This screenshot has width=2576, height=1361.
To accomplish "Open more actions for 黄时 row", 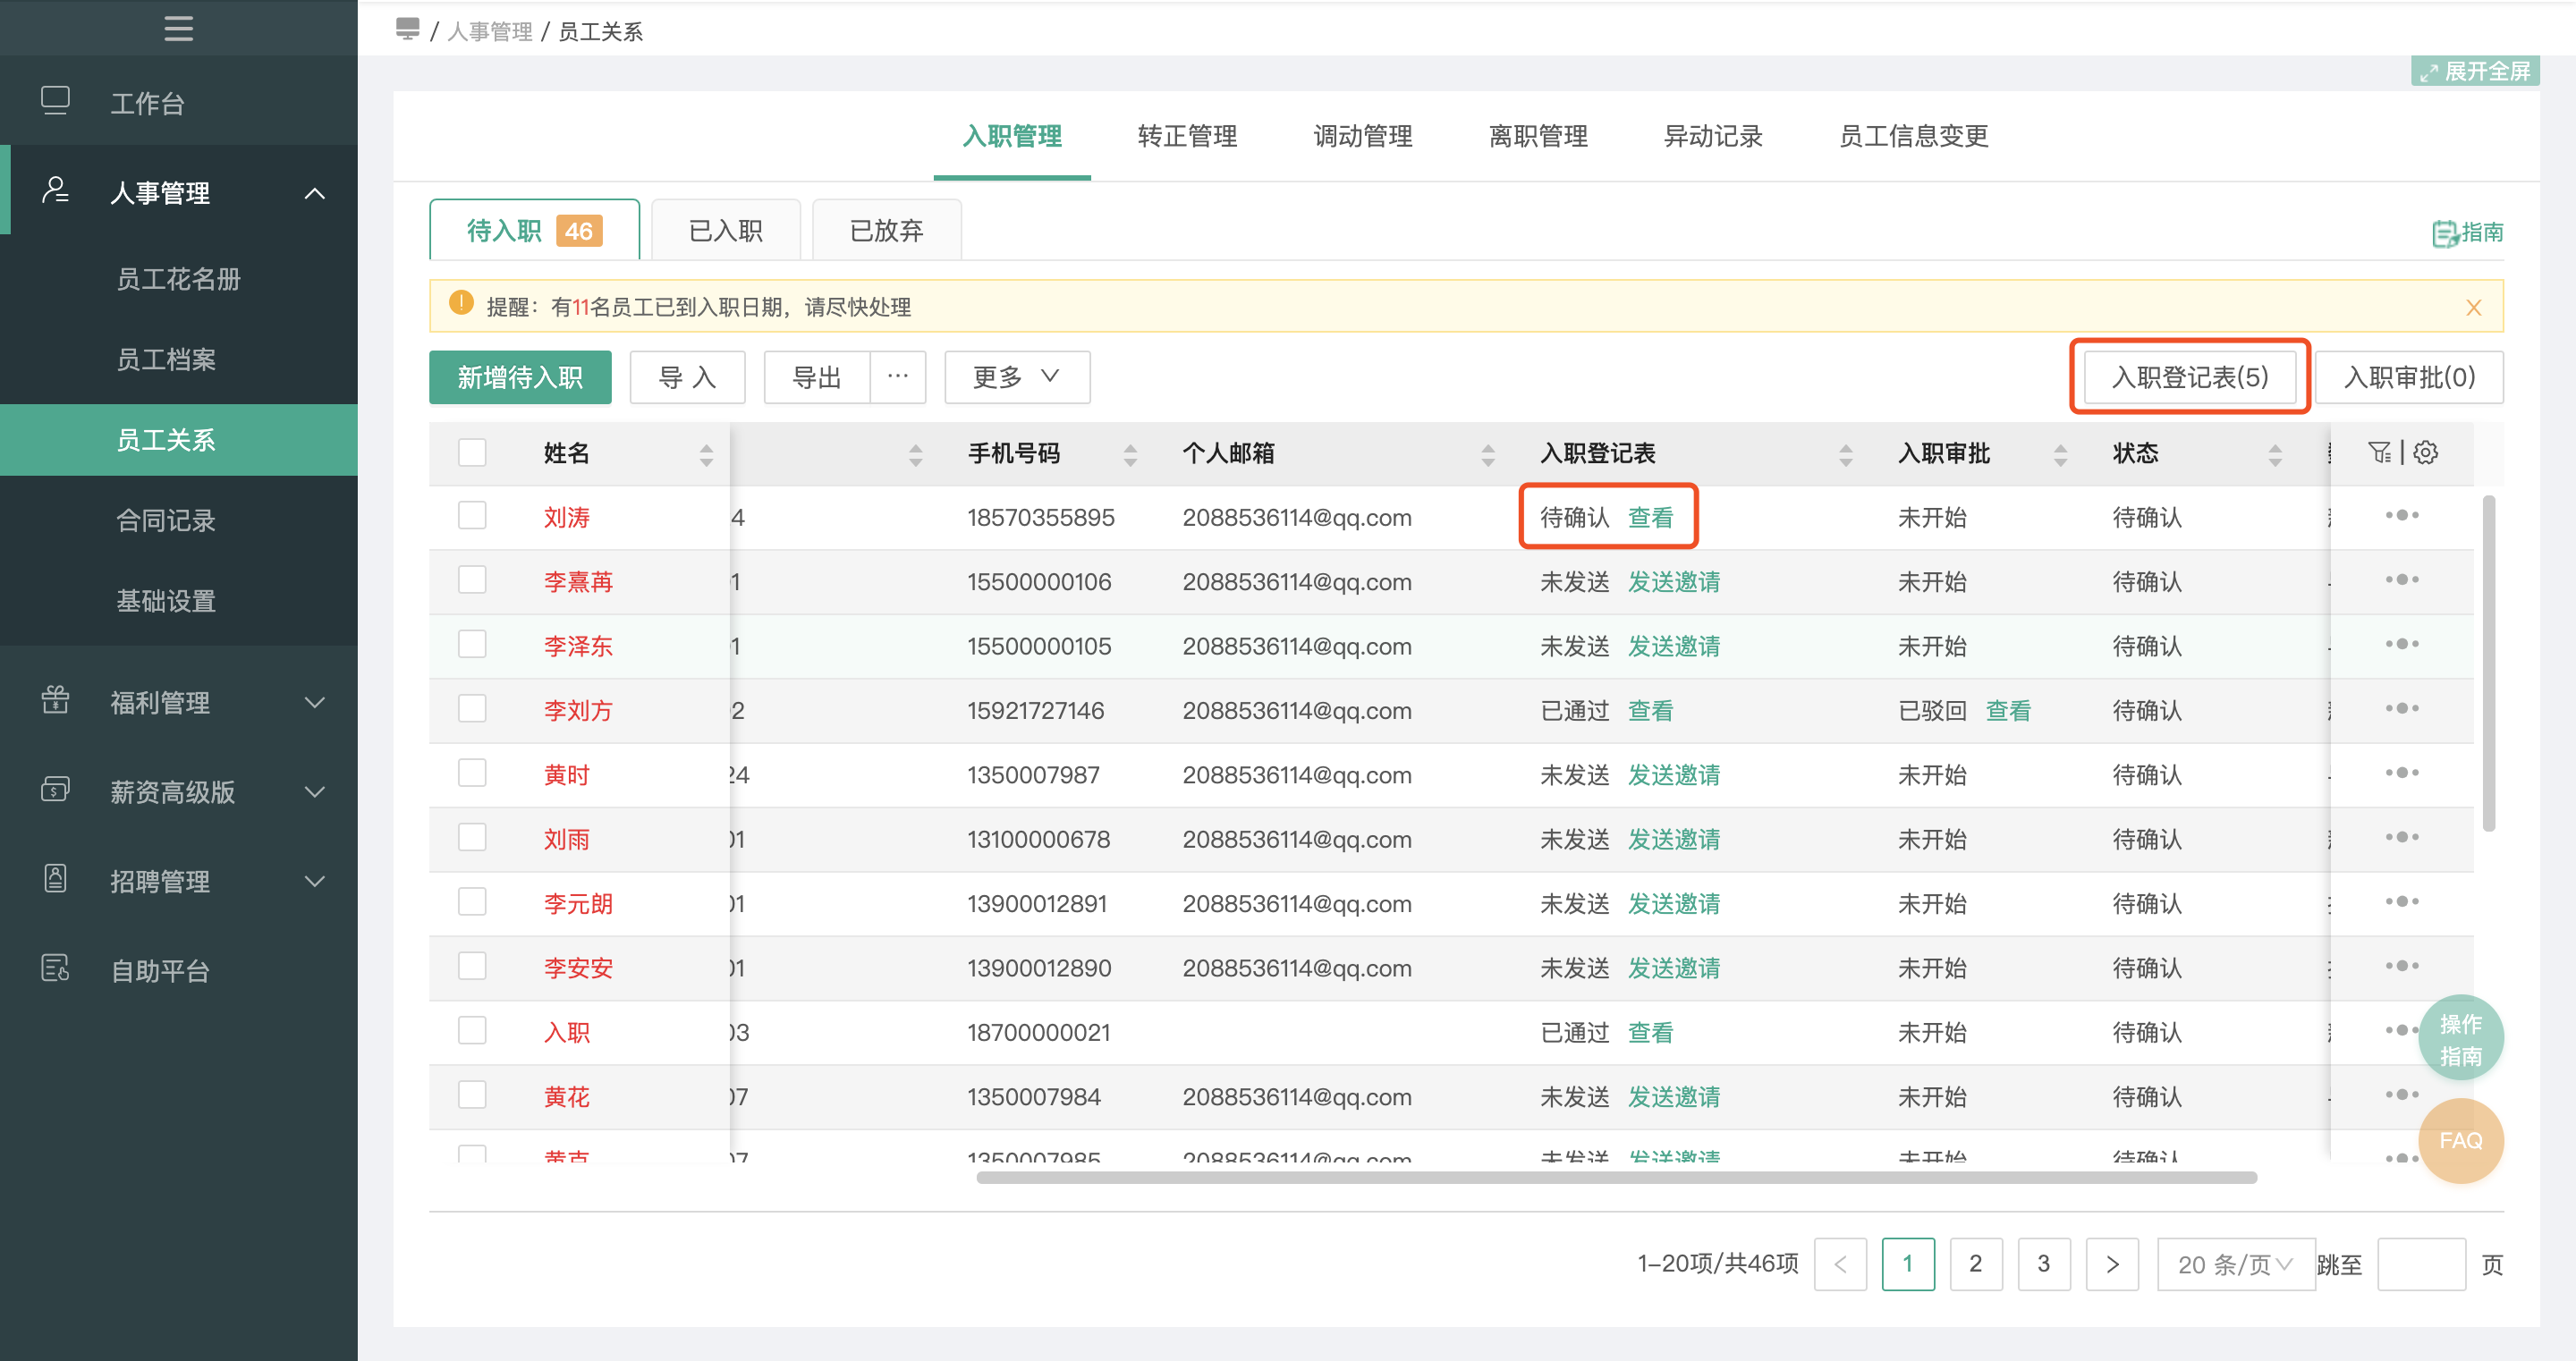I will [2401, 773].
